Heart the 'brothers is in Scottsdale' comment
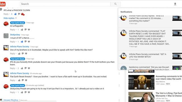This screenshot has height=102, width=182. [26, 54]
